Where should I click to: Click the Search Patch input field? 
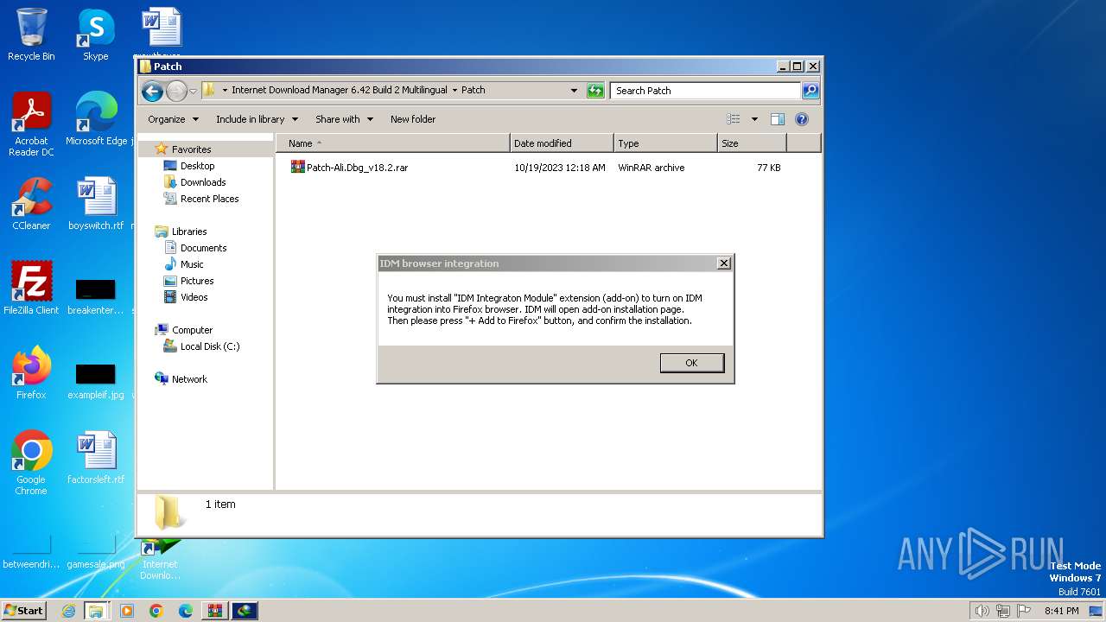click(705, 91)
